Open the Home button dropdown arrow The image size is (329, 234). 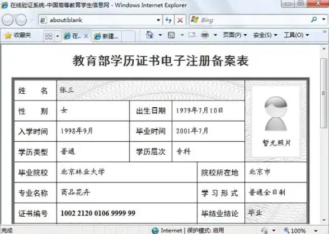(x=160, y=35)
